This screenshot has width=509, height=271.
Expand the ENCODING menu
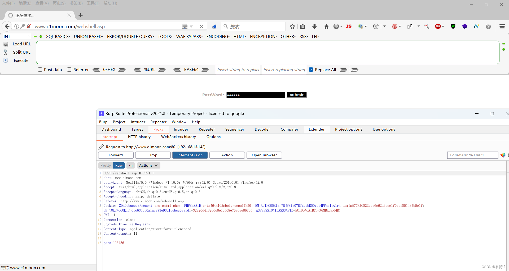pyautogui.click(x=218, y=36)
